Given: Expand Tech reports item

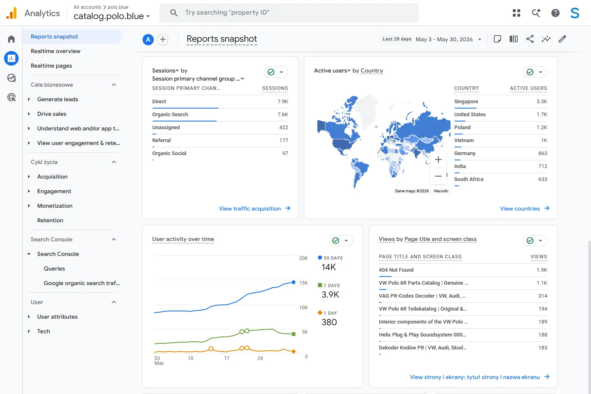Looking at the screenshot, I should (x=29, y=331).
